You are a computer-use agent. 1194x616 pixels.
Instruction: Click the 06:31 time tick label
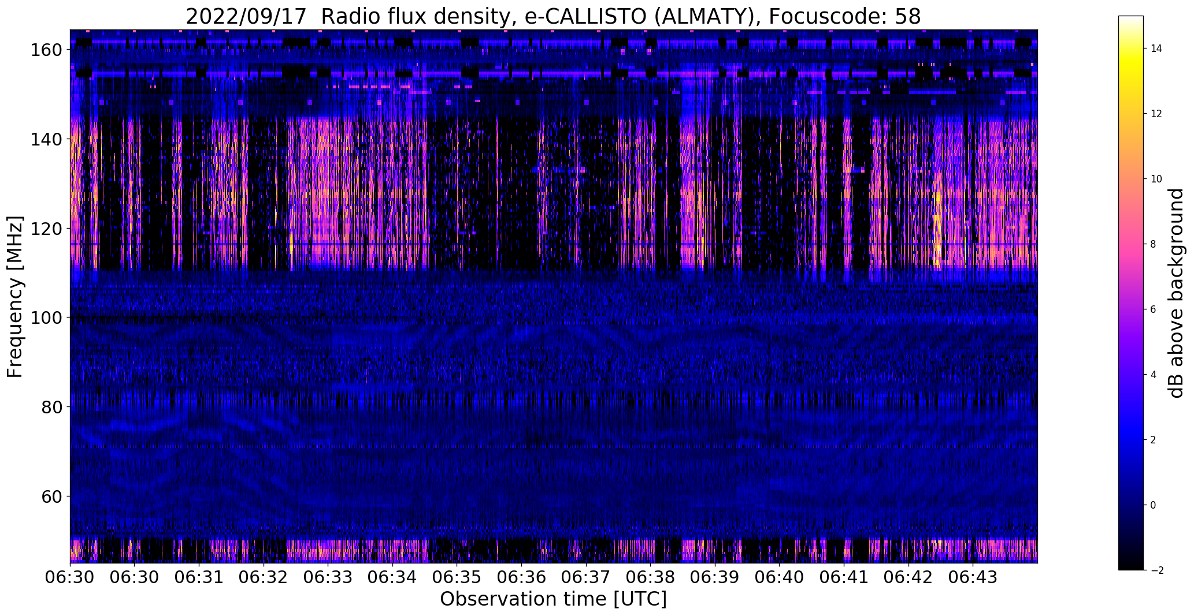199,577
